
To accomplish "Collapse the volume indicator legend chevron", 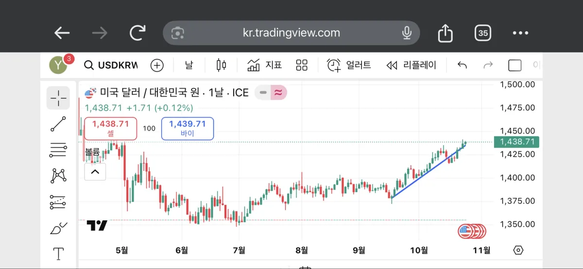I will (95, 171).
